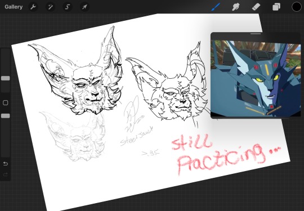
Task: Select the Smudge tool
Action: (x=235, y=7)
